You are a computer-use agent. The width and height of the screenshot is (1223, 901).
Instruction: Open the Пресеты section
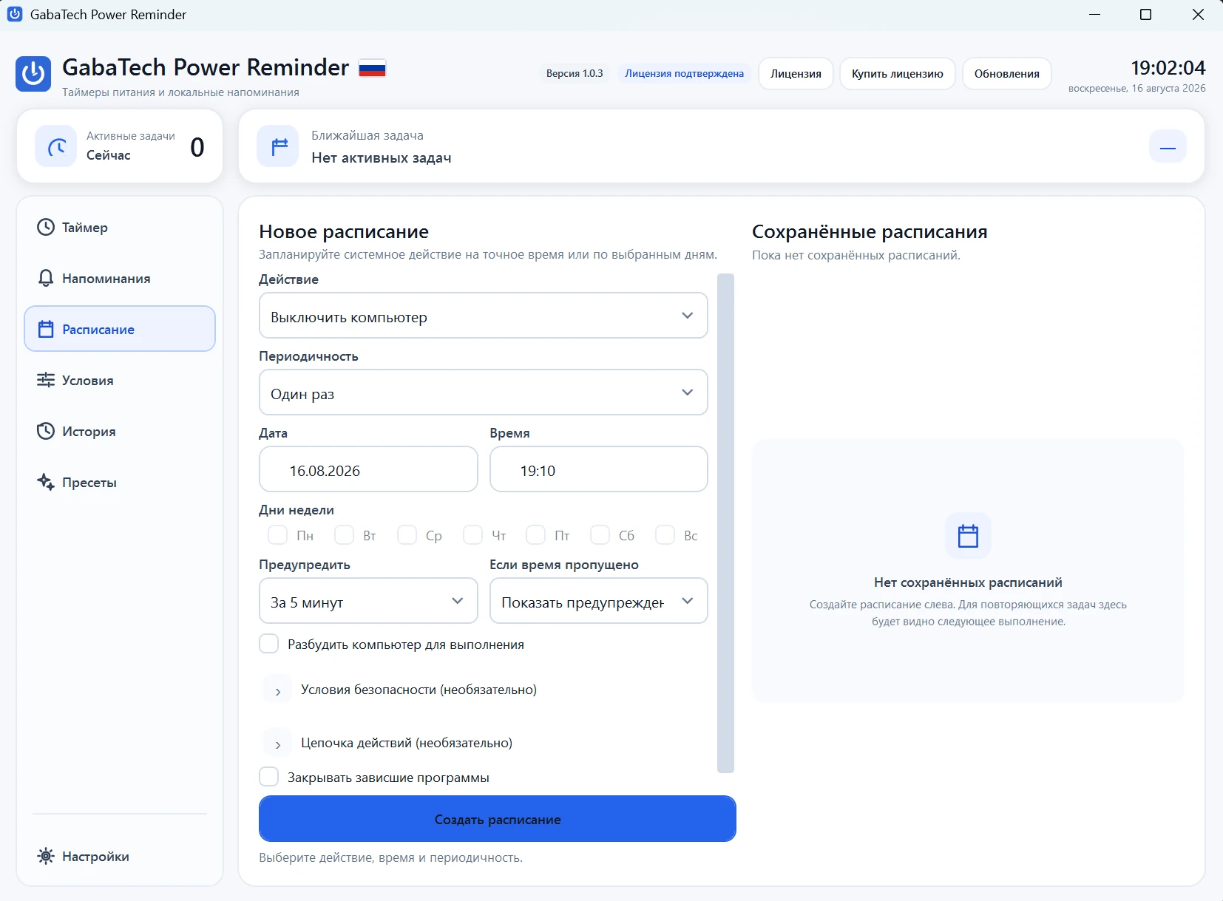pos(120,482)
